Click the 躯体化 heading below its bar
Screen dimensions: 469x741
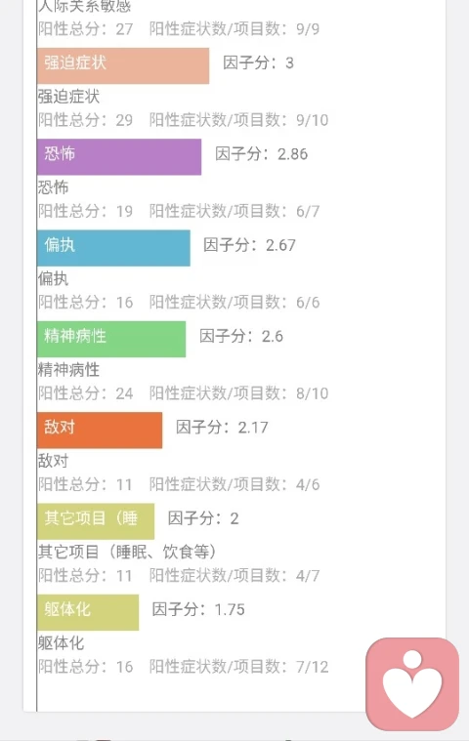[x=61, y=643]
